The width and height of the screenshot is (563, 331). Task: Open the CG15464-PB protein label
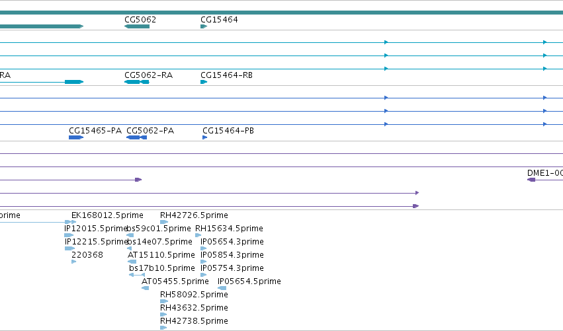[x=228, y=131]
